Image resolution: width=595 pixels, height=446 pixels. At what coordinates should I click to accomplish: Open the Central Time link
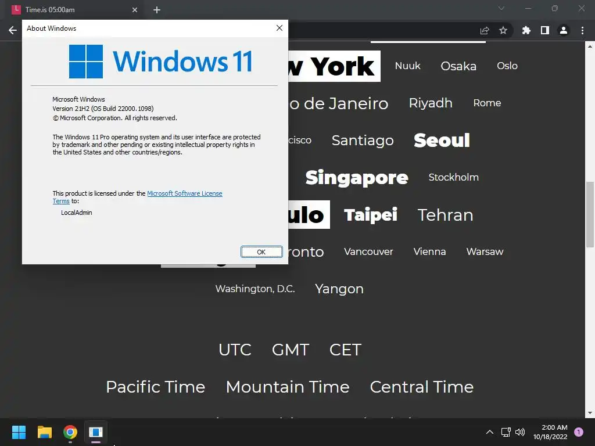pyautogui.click(x=422, y=387)
